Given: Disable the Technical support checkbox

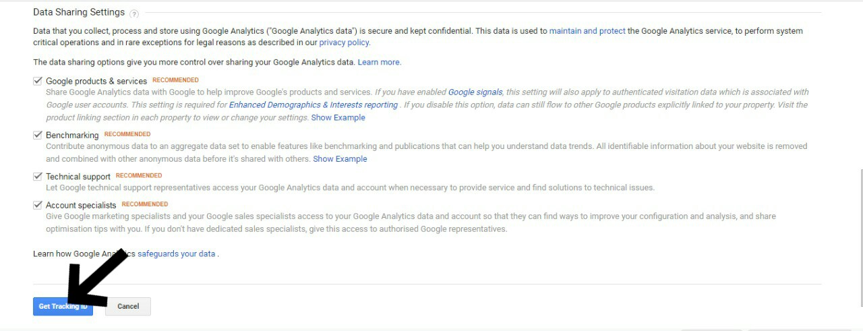Looking at the screenshot, I should (x=38, y=176).
